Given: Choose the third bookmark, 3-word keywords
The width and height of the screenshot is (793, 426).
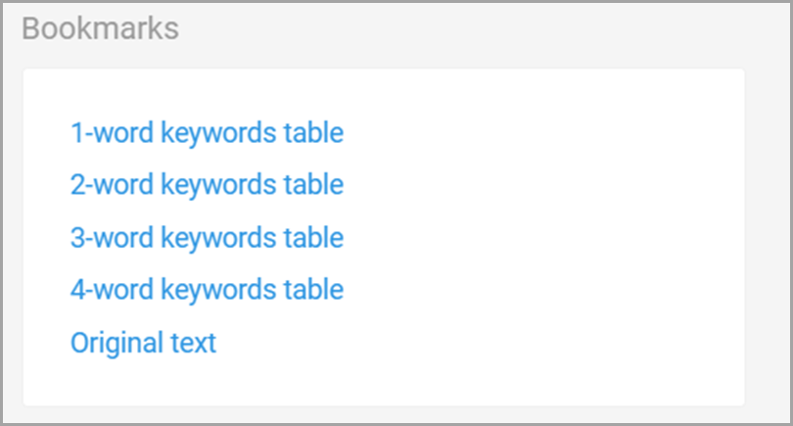Looking at the screenshot, I should point(207,238).
